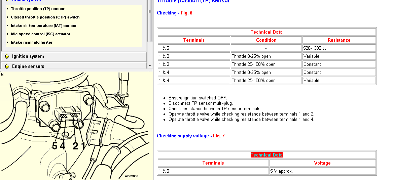Click the Voltage column header
Viewport: 393px width, 180px height.
point(322,163)
